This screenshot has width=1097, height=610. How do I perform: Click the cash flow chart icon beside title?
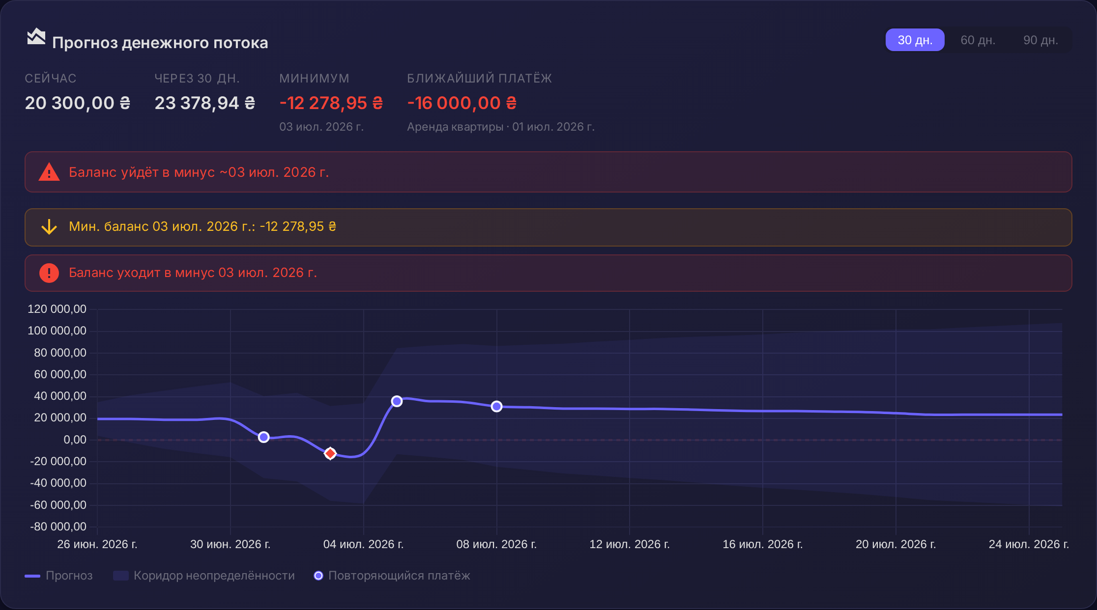pos(36,36)
